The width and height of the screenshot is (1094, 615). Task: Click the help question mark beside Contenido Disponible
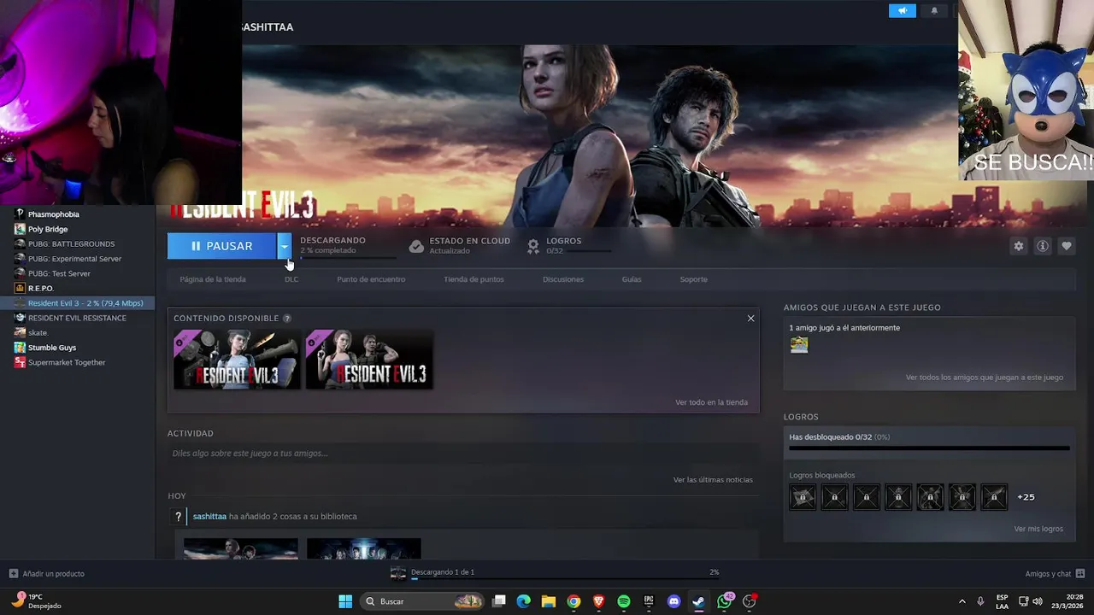(x=287, y=319)
